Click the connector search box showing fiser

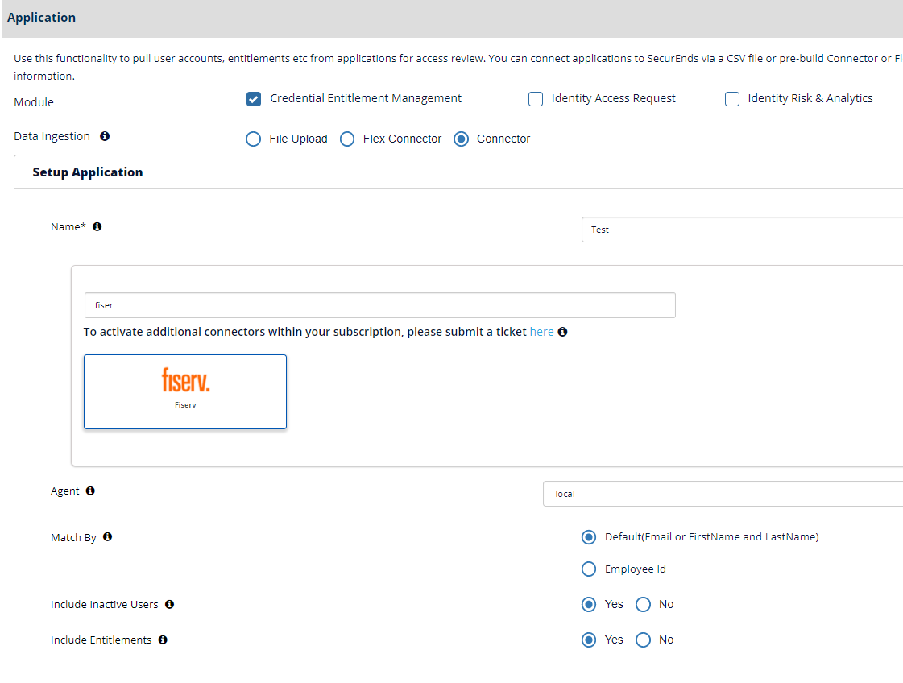(x=379, y=305)
